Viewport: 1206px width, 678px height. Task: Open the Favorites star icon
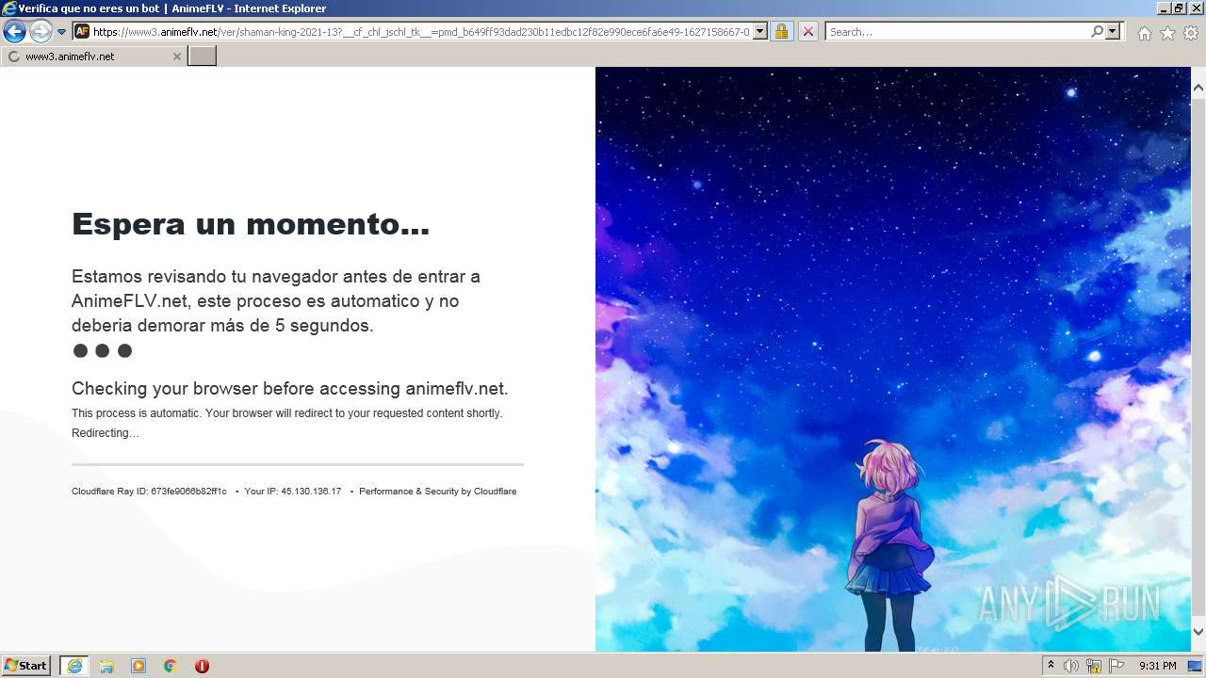(1167, 33)
